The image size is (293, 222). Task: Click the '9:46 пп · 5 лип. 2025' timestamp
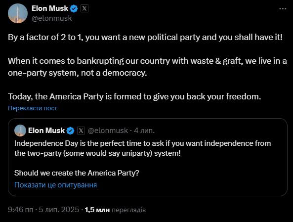(43, 210)
